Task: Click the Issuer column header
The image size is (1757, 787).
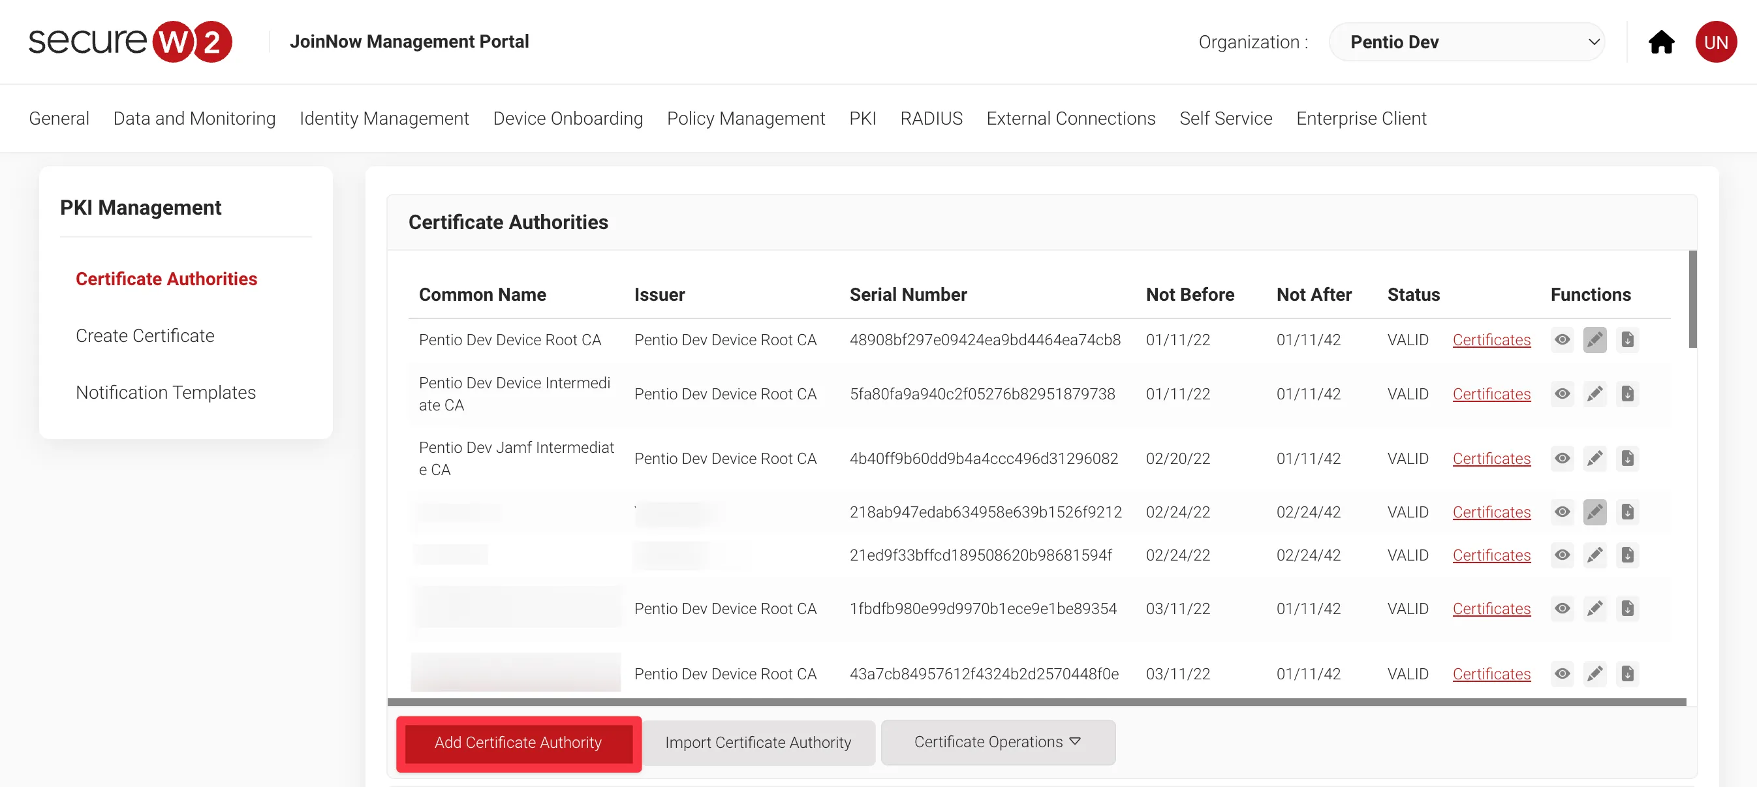Action: 659,294
